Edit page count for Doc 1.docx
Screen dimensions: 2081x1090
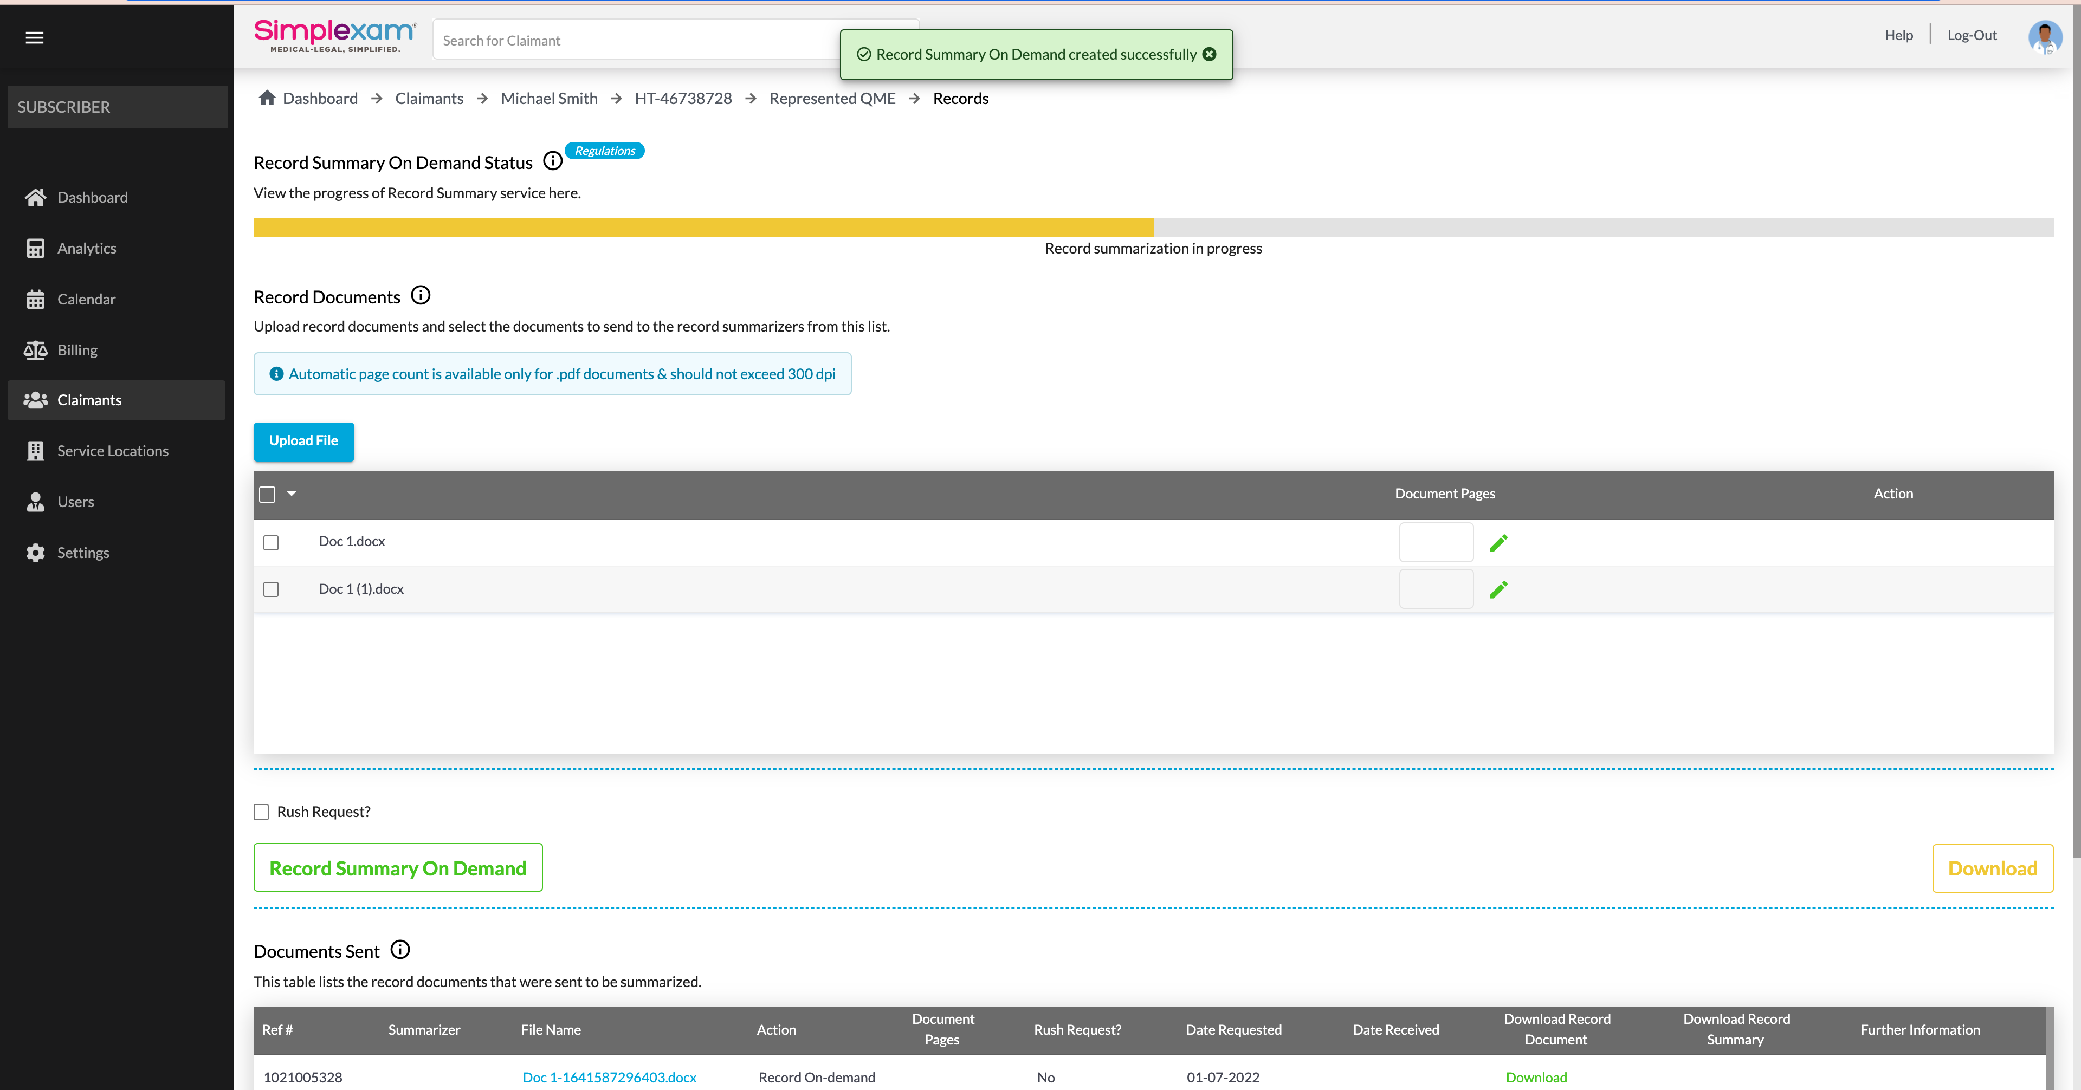click(x=1498, y=543)
